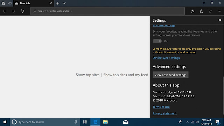Pin the Settings pane
This screenshot has height=126, width=224.
tap(219, 20)
